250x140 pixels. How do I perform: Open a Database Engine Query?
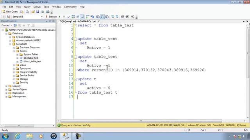(x=22, y=12)
